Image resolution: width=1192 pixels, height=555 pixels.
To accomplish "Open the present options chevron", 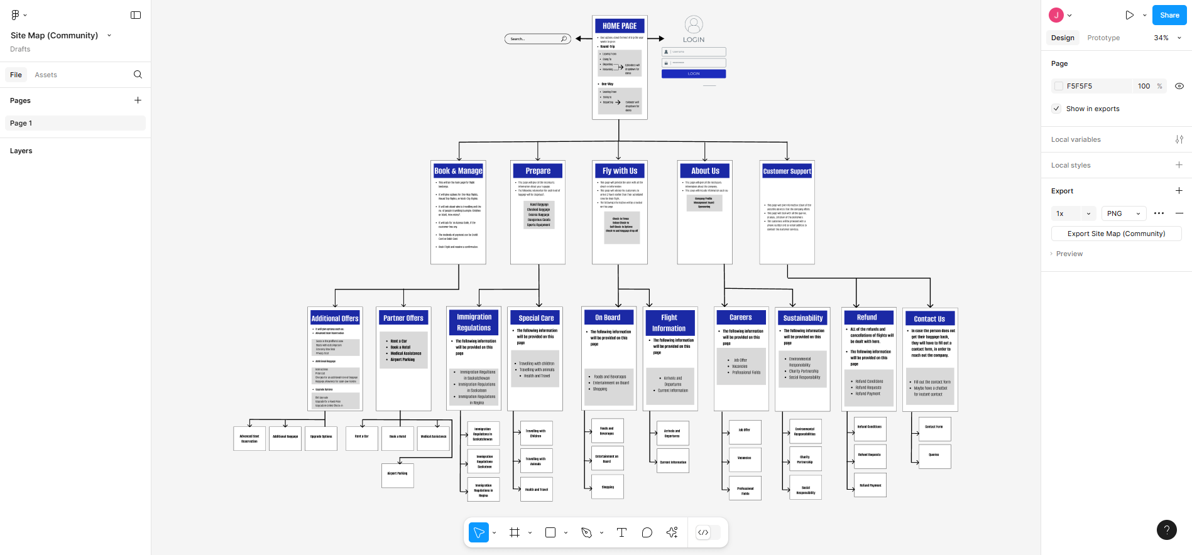I will (1145, 15).
